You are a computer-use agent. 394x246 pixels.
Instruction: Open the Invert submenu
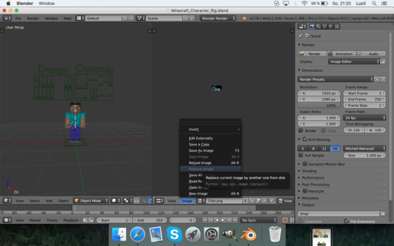[x=210, y=129]
